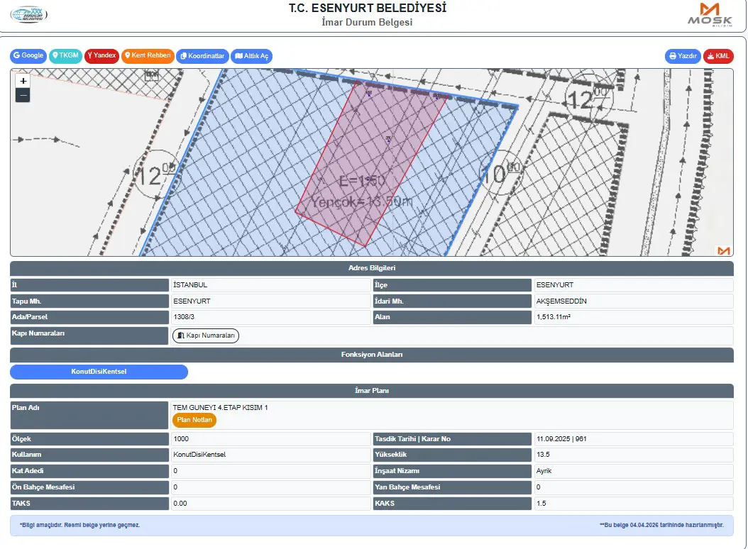This screenshot has height=549, width=748.
Task: Show the Koordinatlar button
Action: pyautogui.click(x=202, y=56)
